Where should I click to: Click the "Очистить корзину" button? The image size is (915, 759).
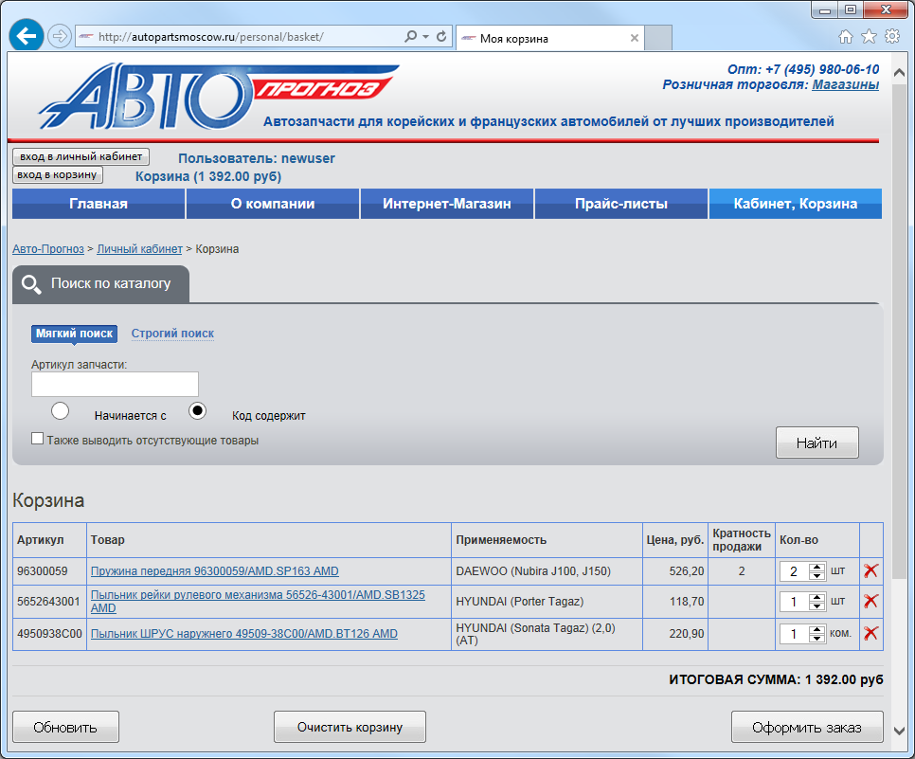(x=350, y=727)
